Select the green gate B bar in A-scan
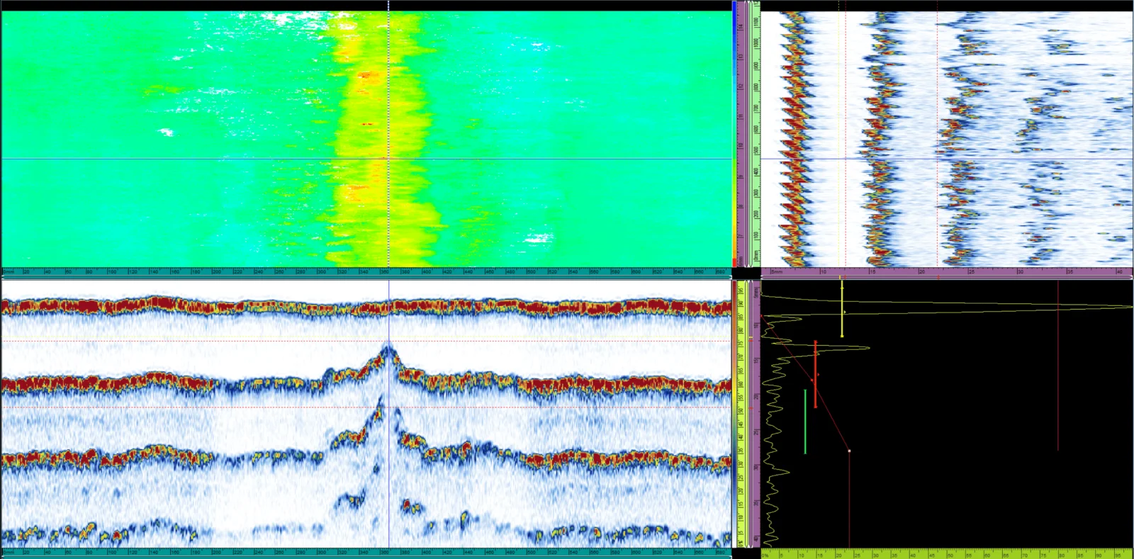The height and width of the screenshot is (559, 1134). coord(805,422)
